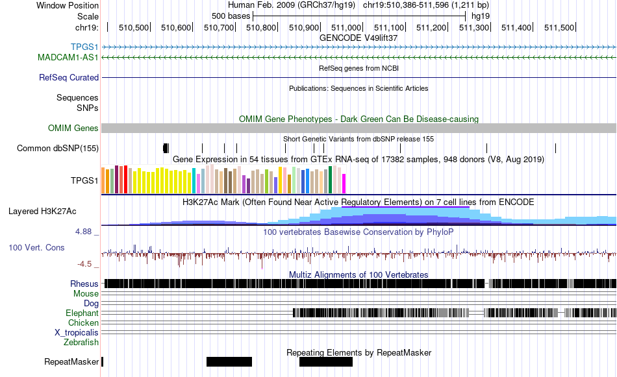
Task: Click the Layered H3K27Ac track label
Action: click(x=42, y=211)
